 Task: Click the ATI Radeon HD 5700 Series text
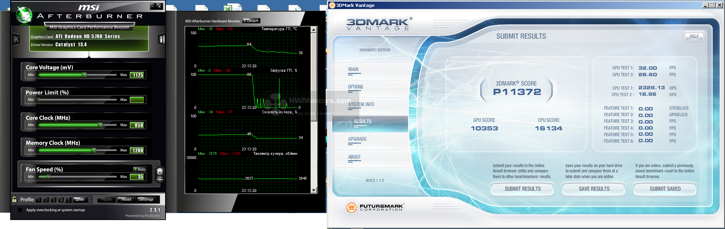88,37
